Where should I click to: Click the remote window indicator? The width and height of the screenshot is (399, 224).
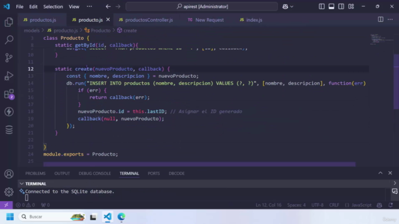(6, 205)
